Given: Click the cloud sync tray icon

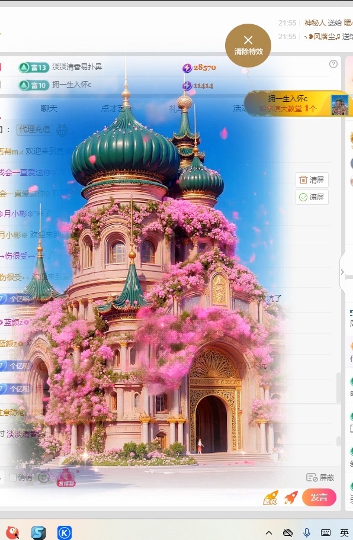Looking at the screenshot, I should [x=288, y=533].
